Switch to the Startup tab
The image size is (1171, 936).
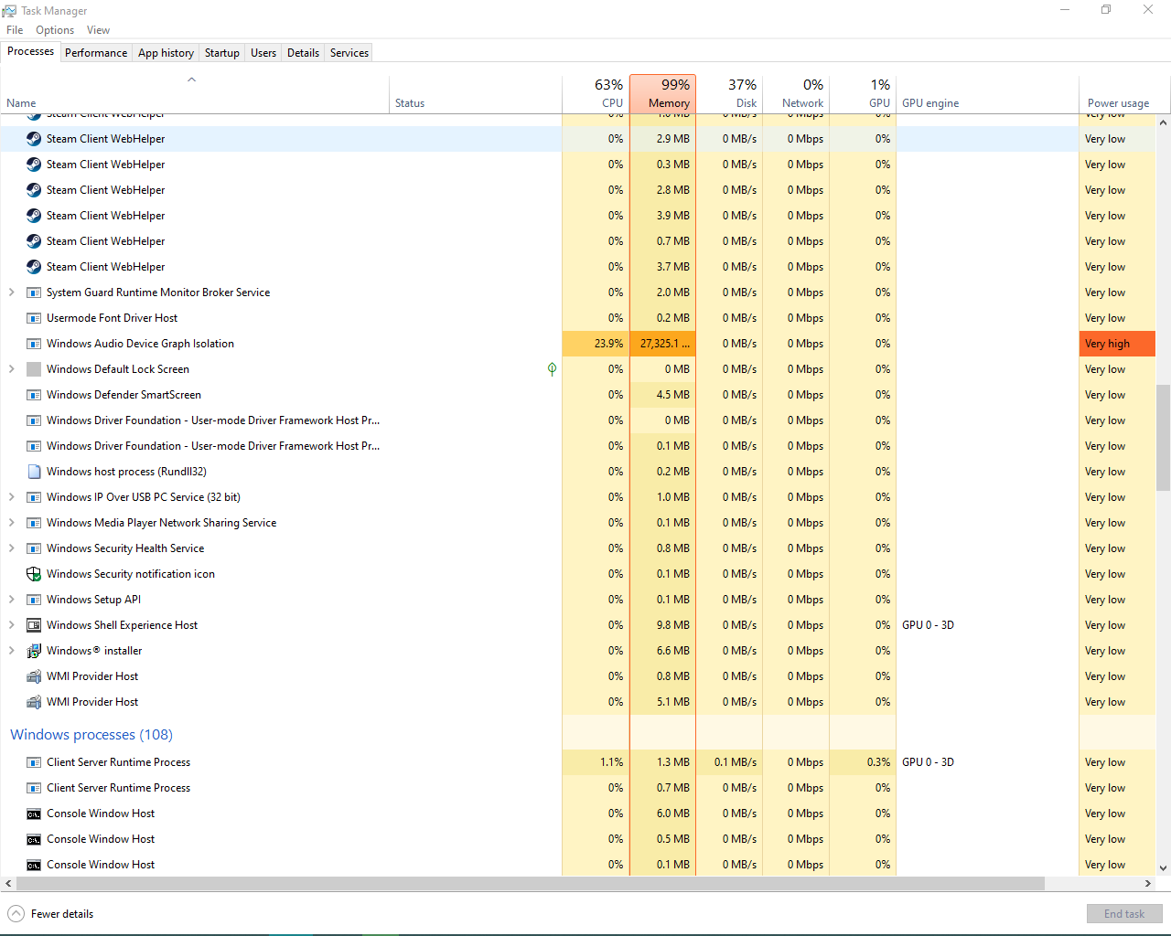click(x=221, y=53)
